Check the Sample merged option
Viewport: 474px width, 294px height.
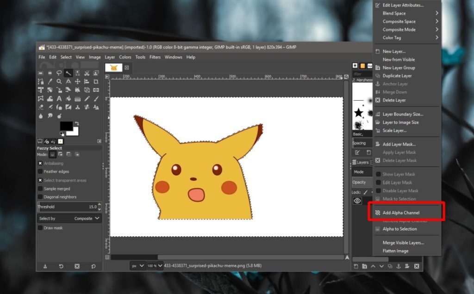pyautogui.click(x=41, y=189)
